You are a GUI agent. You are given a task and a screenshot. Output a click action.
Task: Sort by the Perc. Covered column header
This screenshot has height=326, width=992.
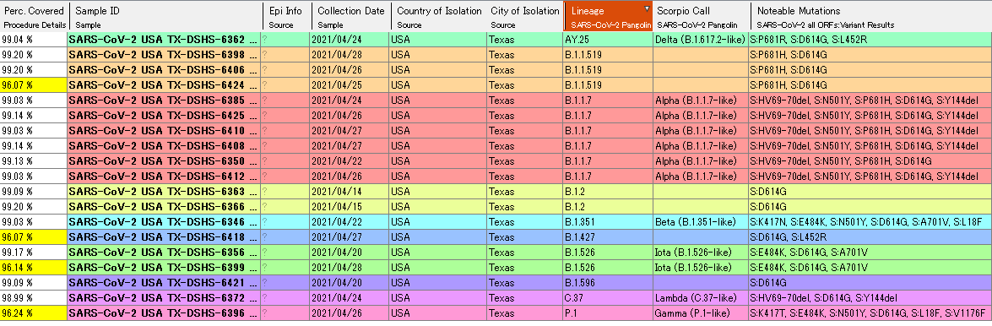click(34, 16)
